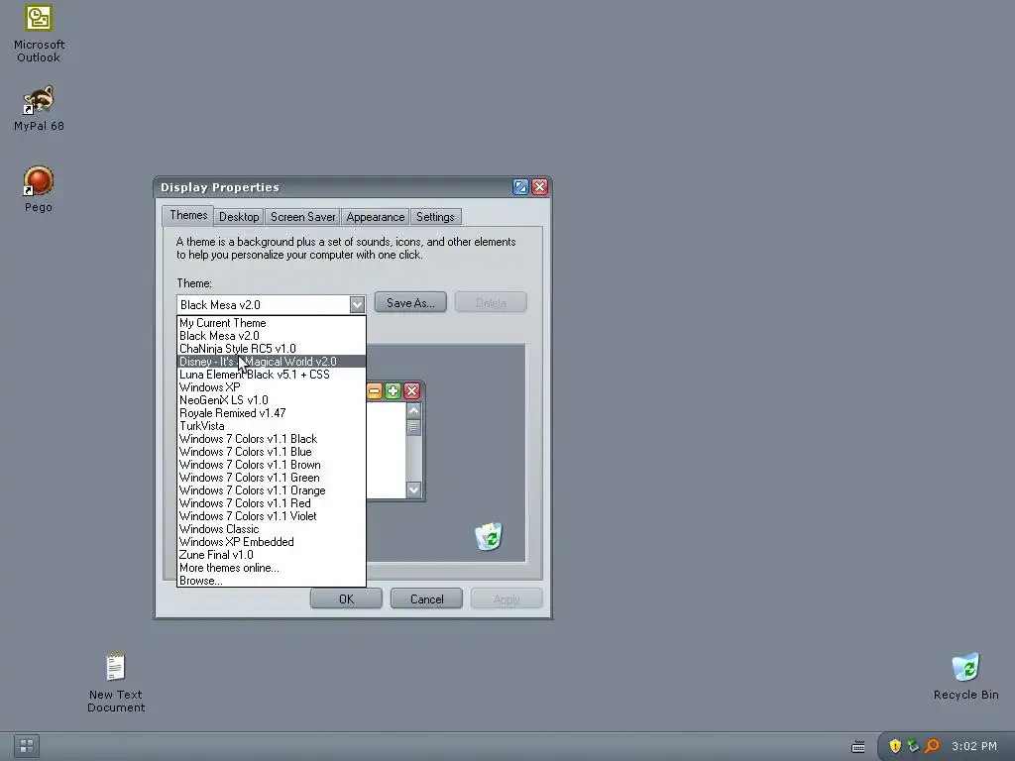Choose Windows 7 Colors v1.1 Blue
The width and height of the screenshot is (1015, 761).
click(x=272, y=452)
